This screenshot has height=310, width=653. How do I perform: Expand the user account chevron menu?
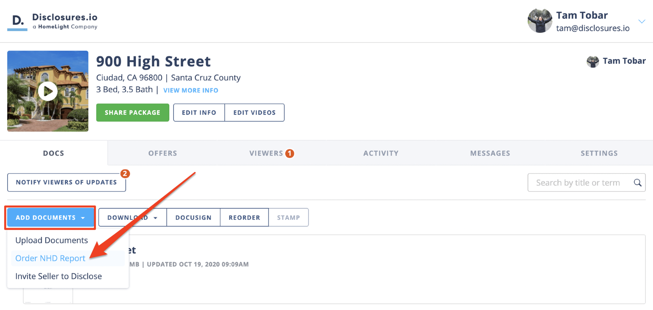coord(642,21)
